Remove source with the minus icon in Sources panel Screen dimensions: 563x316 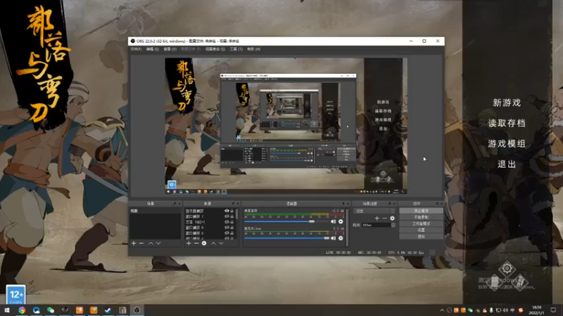point(196,243)
